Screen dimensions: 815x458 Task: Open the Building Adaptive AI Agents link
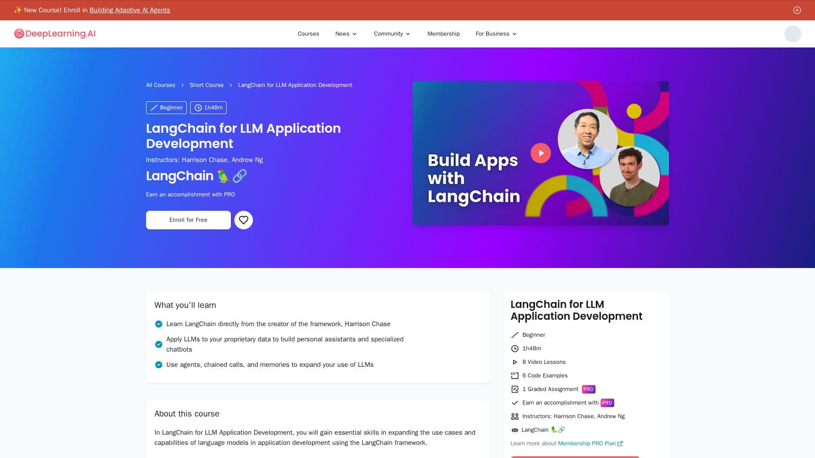coord(129,10)
